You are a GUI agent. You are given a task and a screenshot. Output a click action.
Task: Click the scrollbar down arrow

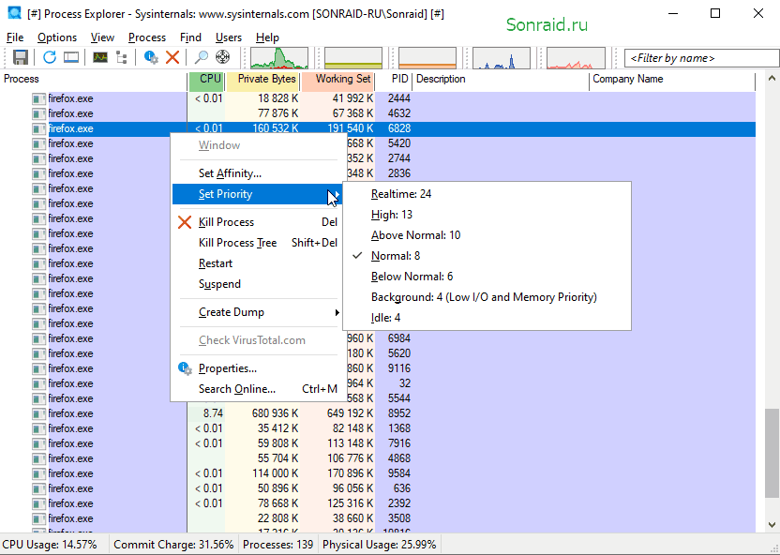click(772, 524)
